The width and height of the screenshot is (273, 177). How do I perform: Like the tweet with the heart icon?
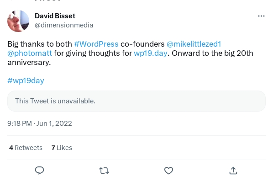pyautogui.click(x=168, y=171)
